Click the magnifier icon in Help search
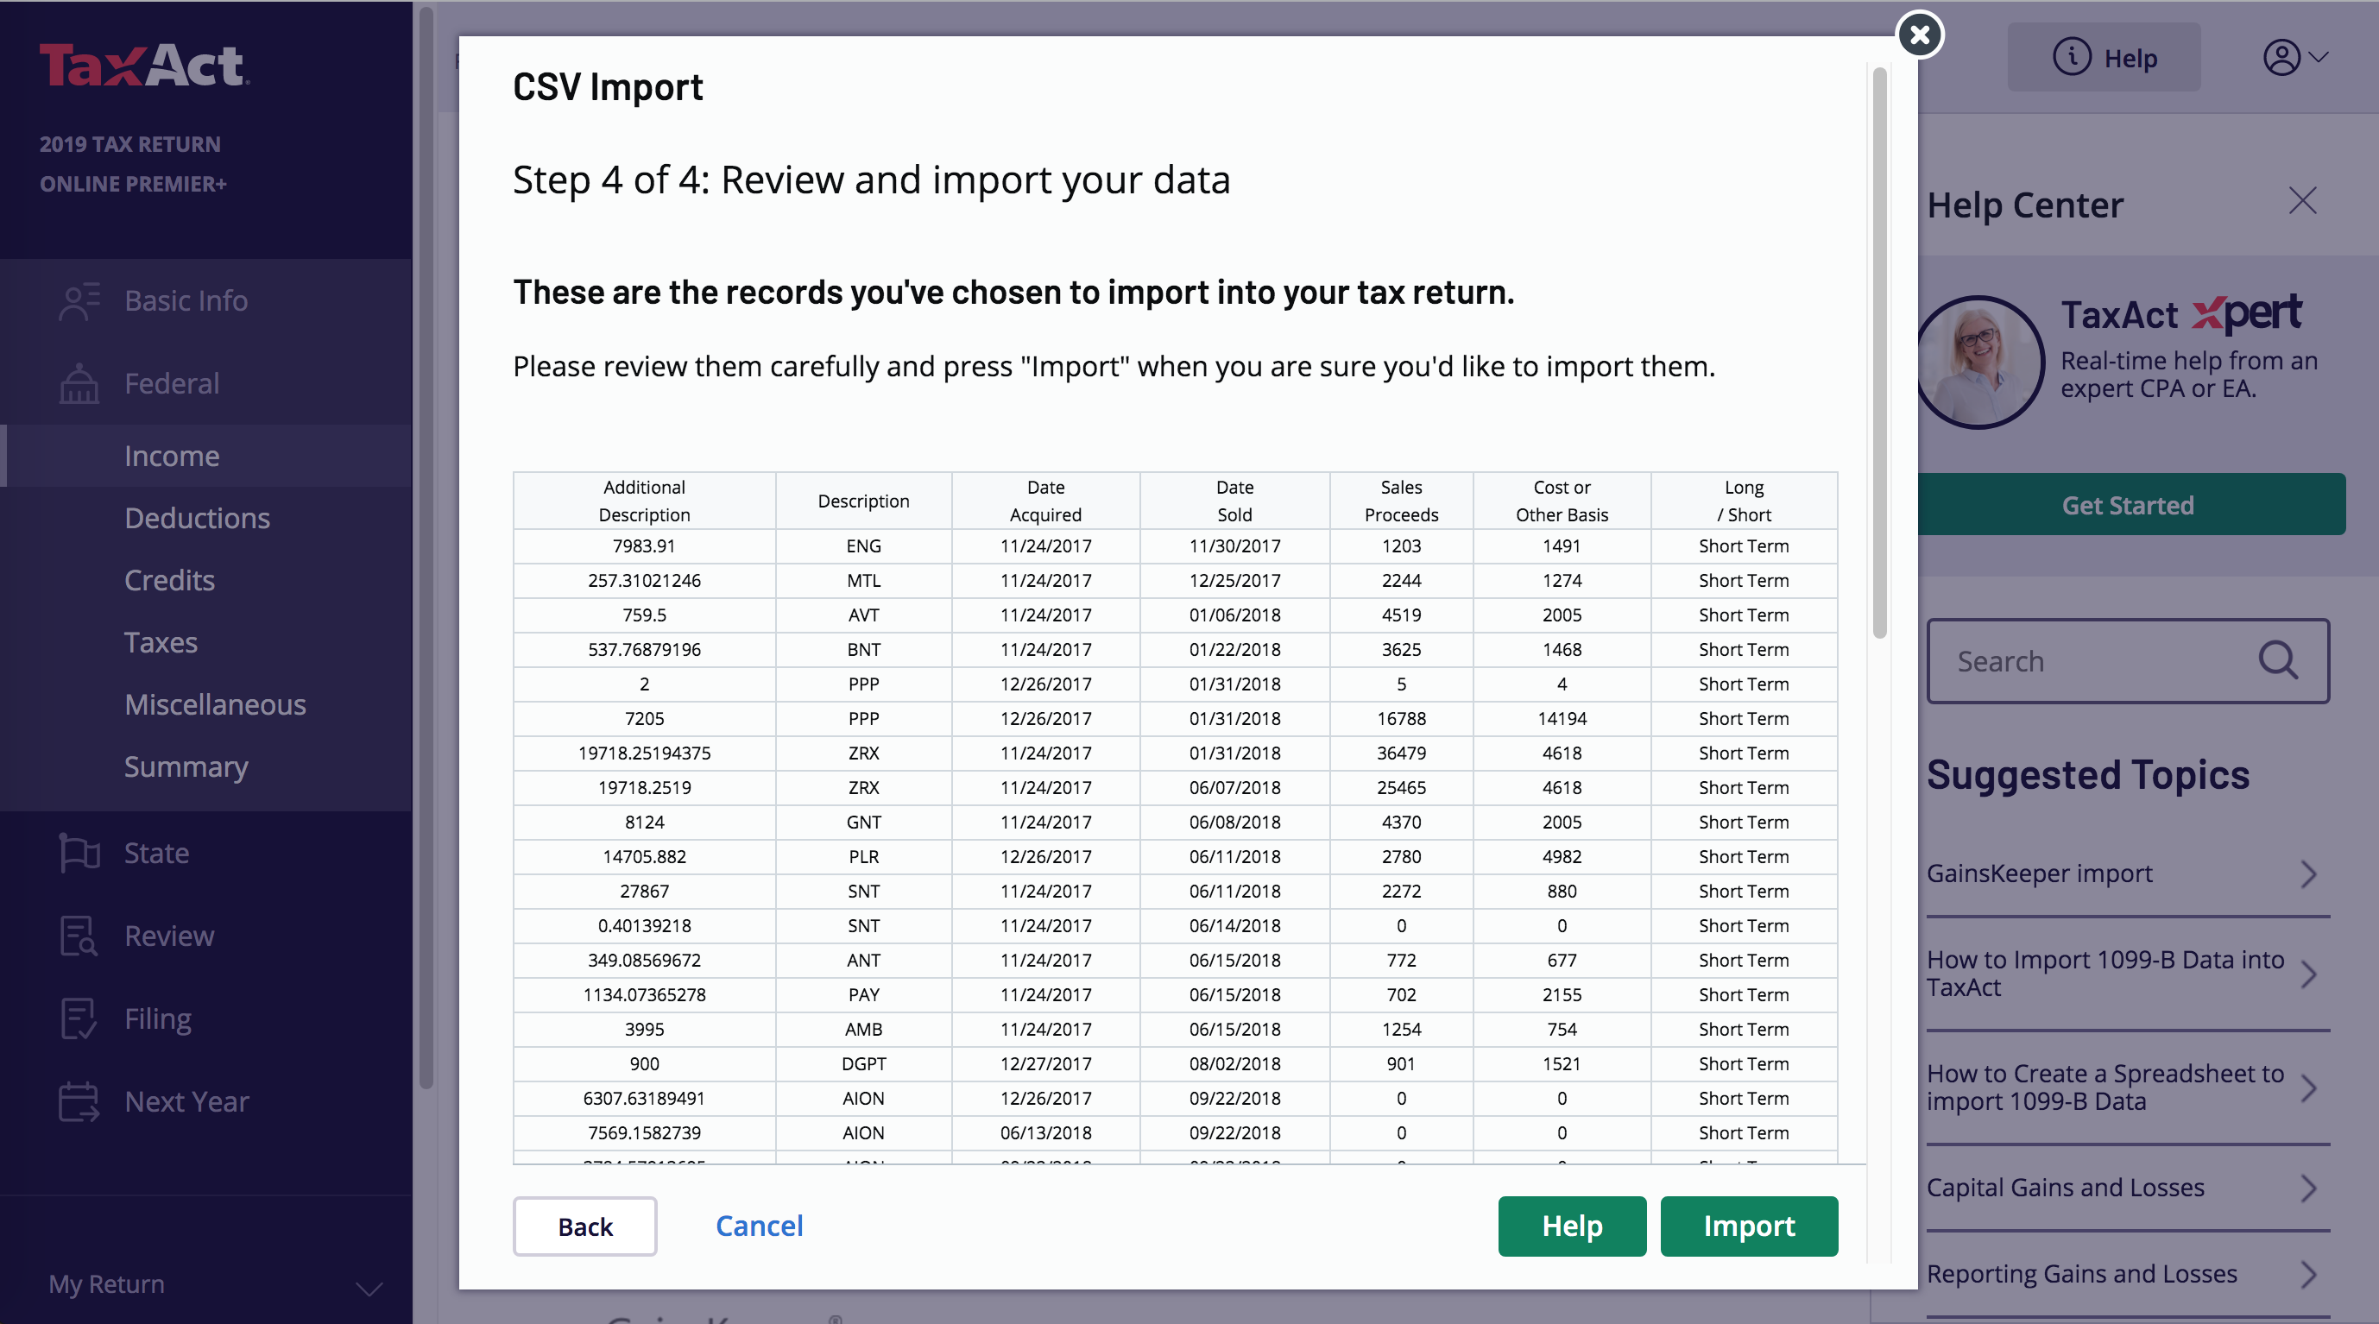Viewport: 2379px width, 1324px height. tap(2278, 660)
